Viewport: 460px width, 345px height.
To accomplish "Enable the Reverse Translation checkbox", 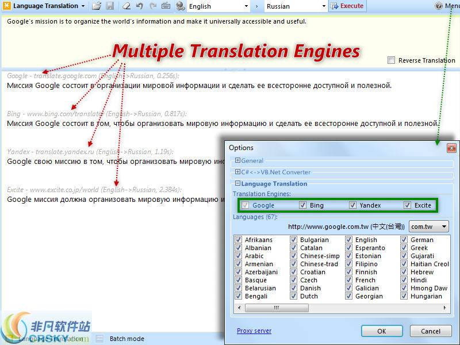I will 391,60.
